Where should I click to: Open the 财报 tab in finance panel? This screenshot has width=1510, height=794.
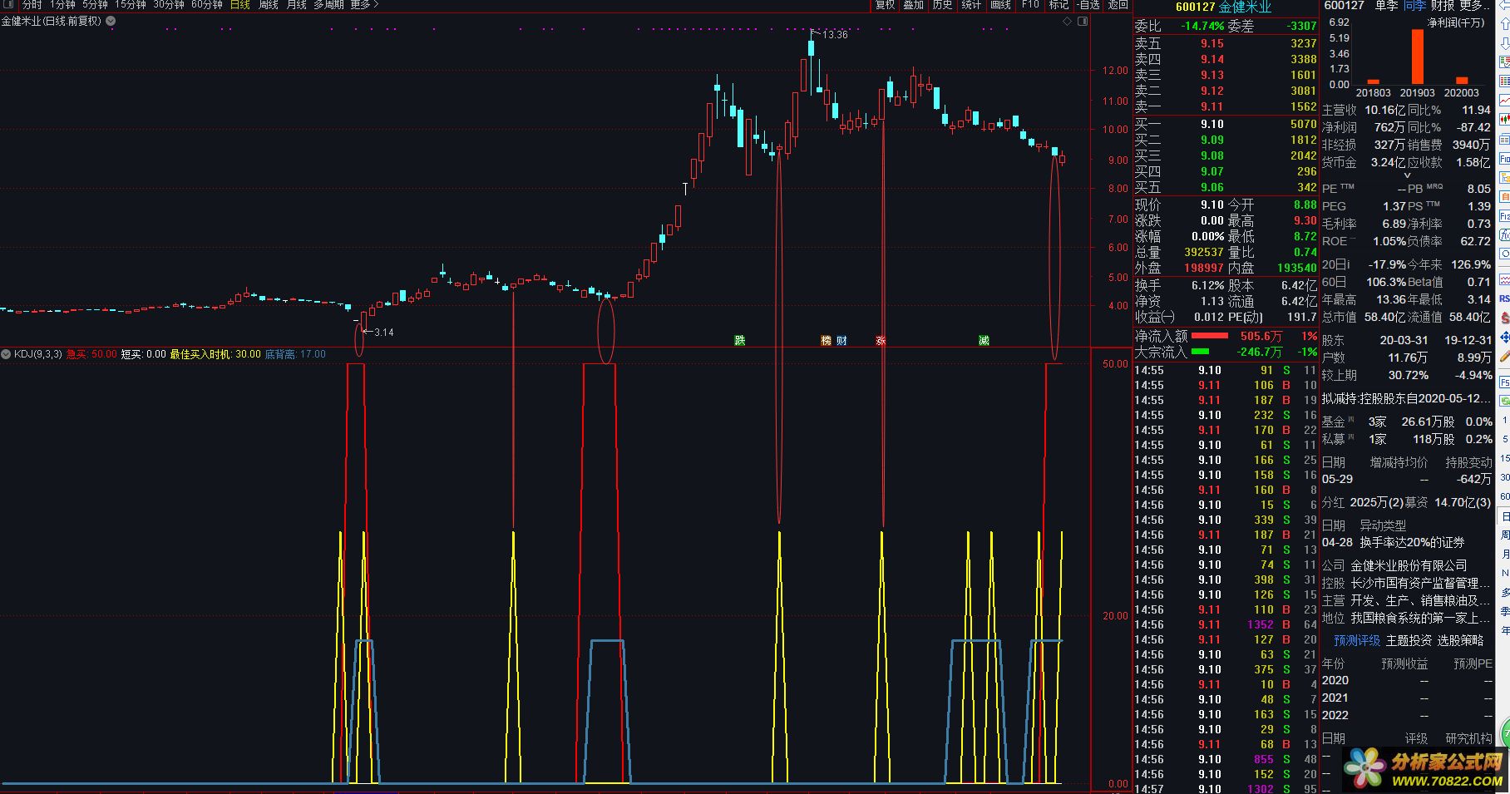pyautogui.click(x=1443, y=6)
